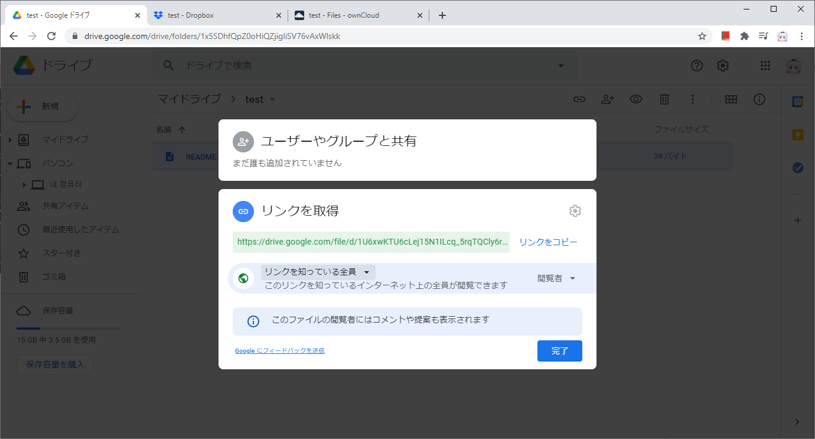The height and width of the screenshot is (439, 815).
Task: Open 閲覧者 role dropdown
Action: (556, 278)
